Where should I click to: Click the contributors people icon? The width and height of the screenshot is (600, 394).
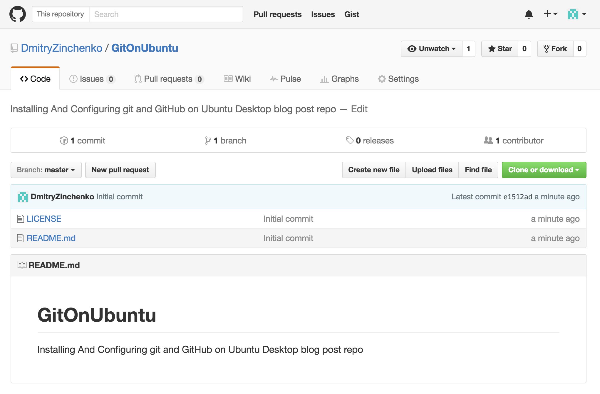coord(488,141)
